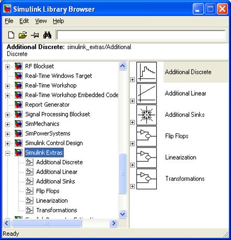231x240 pixels.
Task: Expand the SimPowerSystems tree node
Action: click(x=7, y=134)
